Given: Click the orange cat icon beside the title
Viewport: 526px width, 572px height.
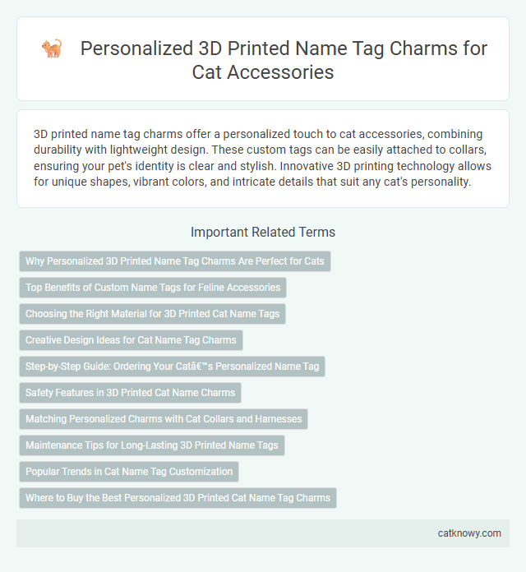Looking at the screenshot, I should click(x=52, y=48).
